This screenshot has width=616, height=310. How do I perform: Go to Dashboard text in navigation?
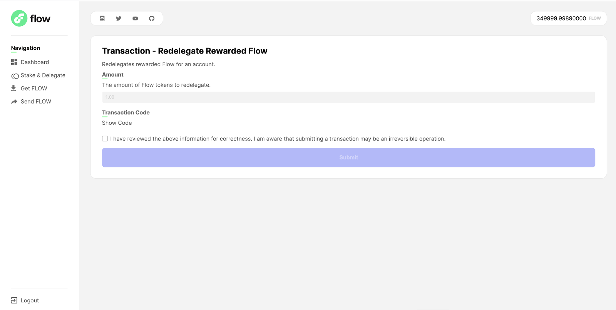pos(35,62)
